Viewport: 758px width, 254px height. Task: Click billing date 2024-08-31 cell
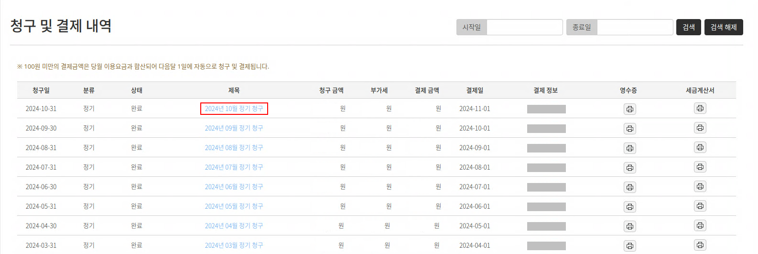(41, 148)
